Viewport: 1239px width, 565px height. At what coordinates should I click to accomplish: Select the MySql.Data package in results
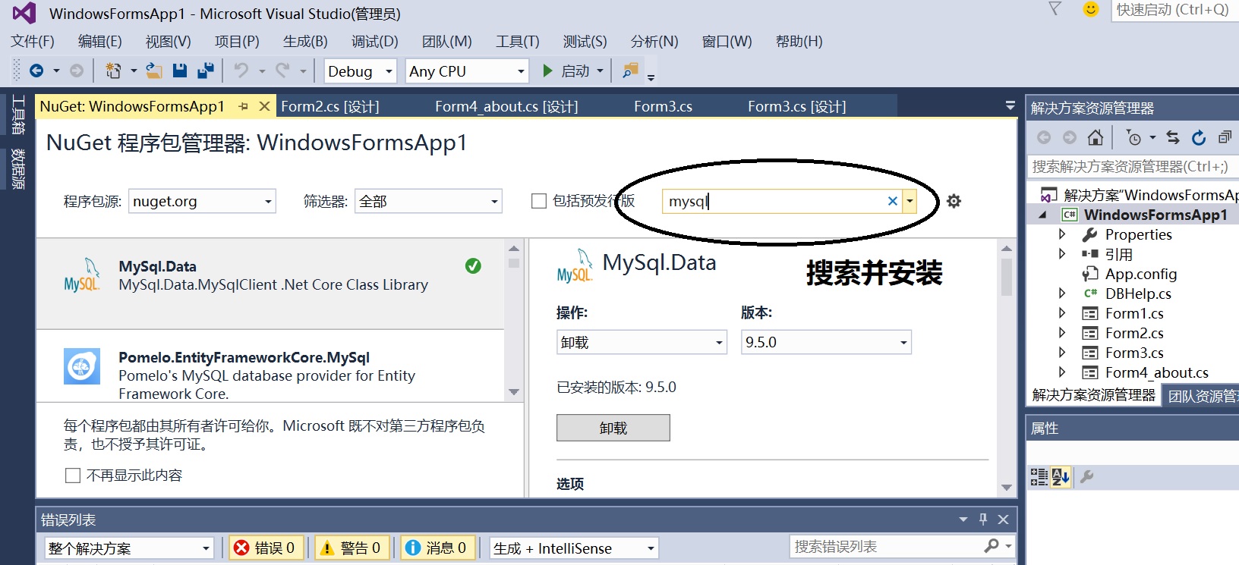[x=270, y=284]
